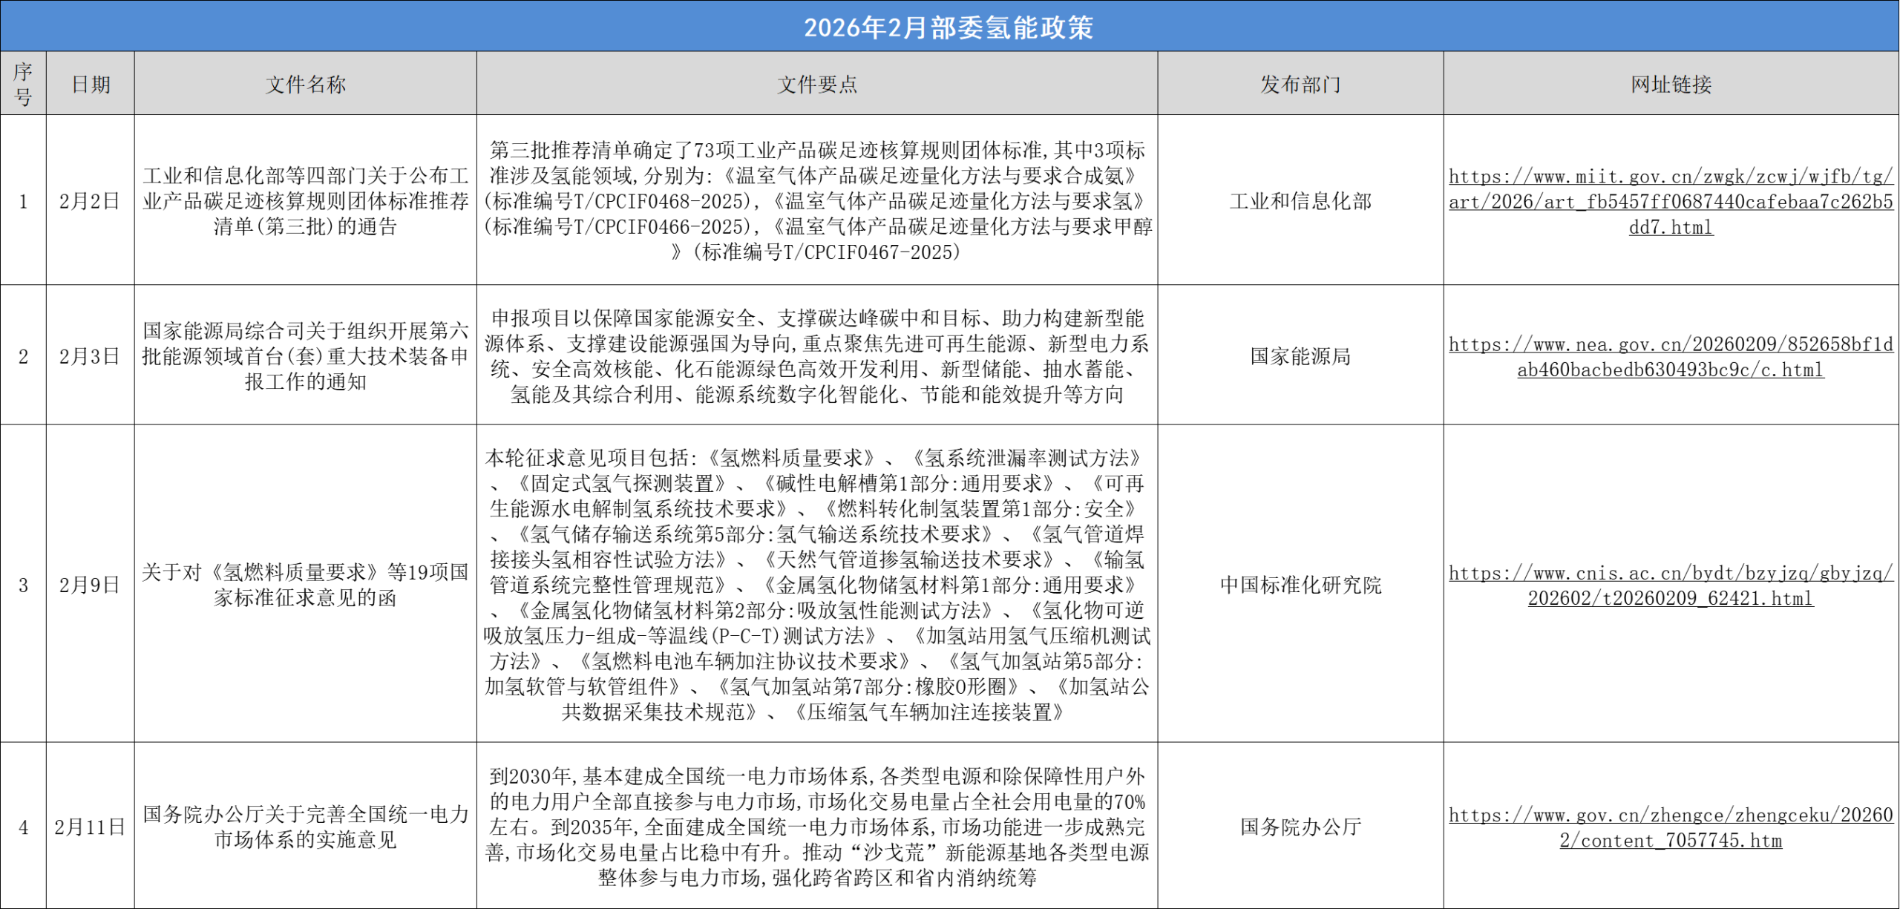
Task: Open the cnis.ac.cn link in row 3
Action: [1670, 585]
